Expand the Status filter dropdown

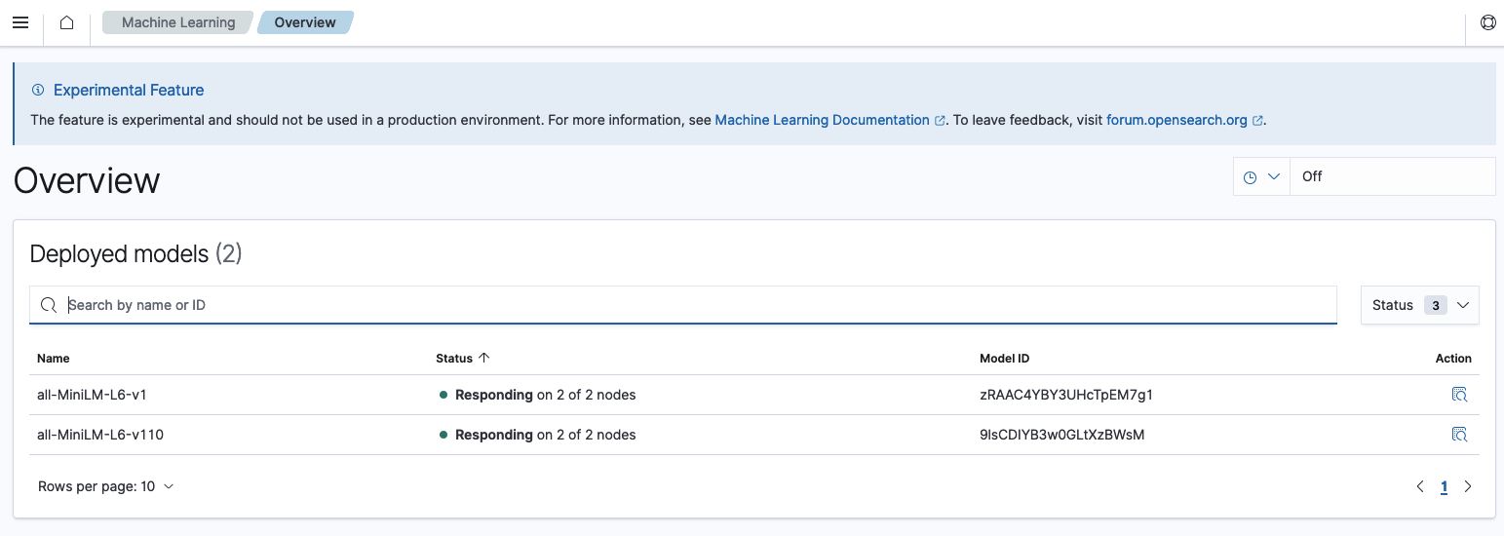pos(1419,305)
